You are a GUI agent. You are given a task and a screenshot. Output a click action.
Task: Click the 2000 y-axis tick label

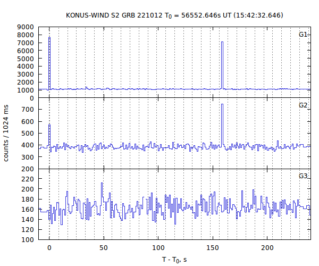[x=26, y=82]
